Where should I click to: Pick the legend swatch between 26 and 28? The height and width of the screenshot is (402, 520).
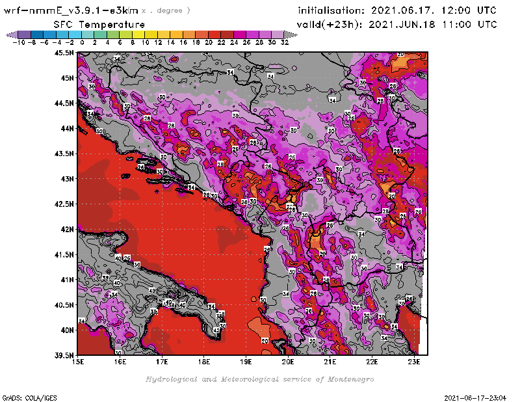(252, 34)
